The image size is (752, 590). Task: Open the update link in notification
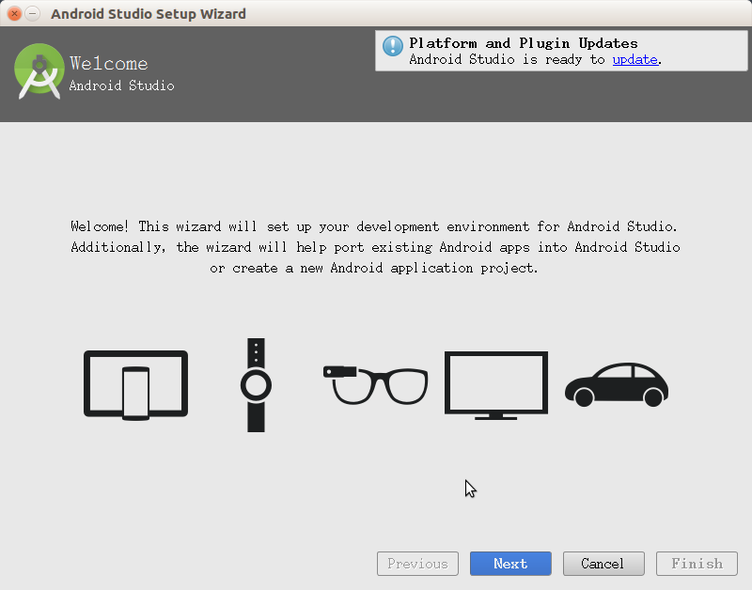coord(635,59)
